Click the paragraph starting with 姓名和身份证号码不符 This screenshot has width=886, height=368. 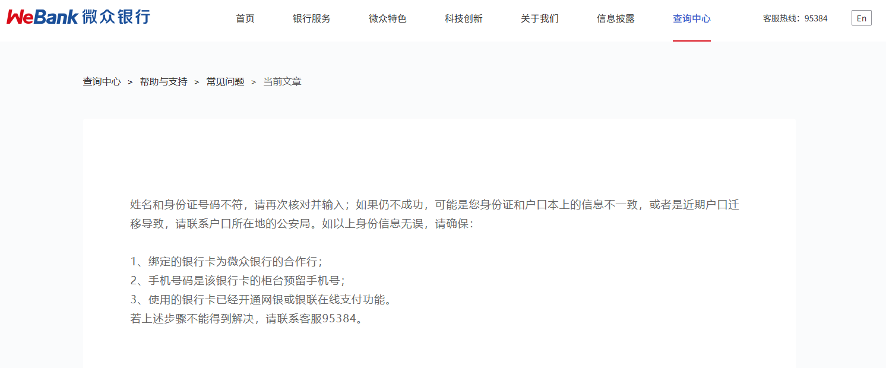pos(435,215)
